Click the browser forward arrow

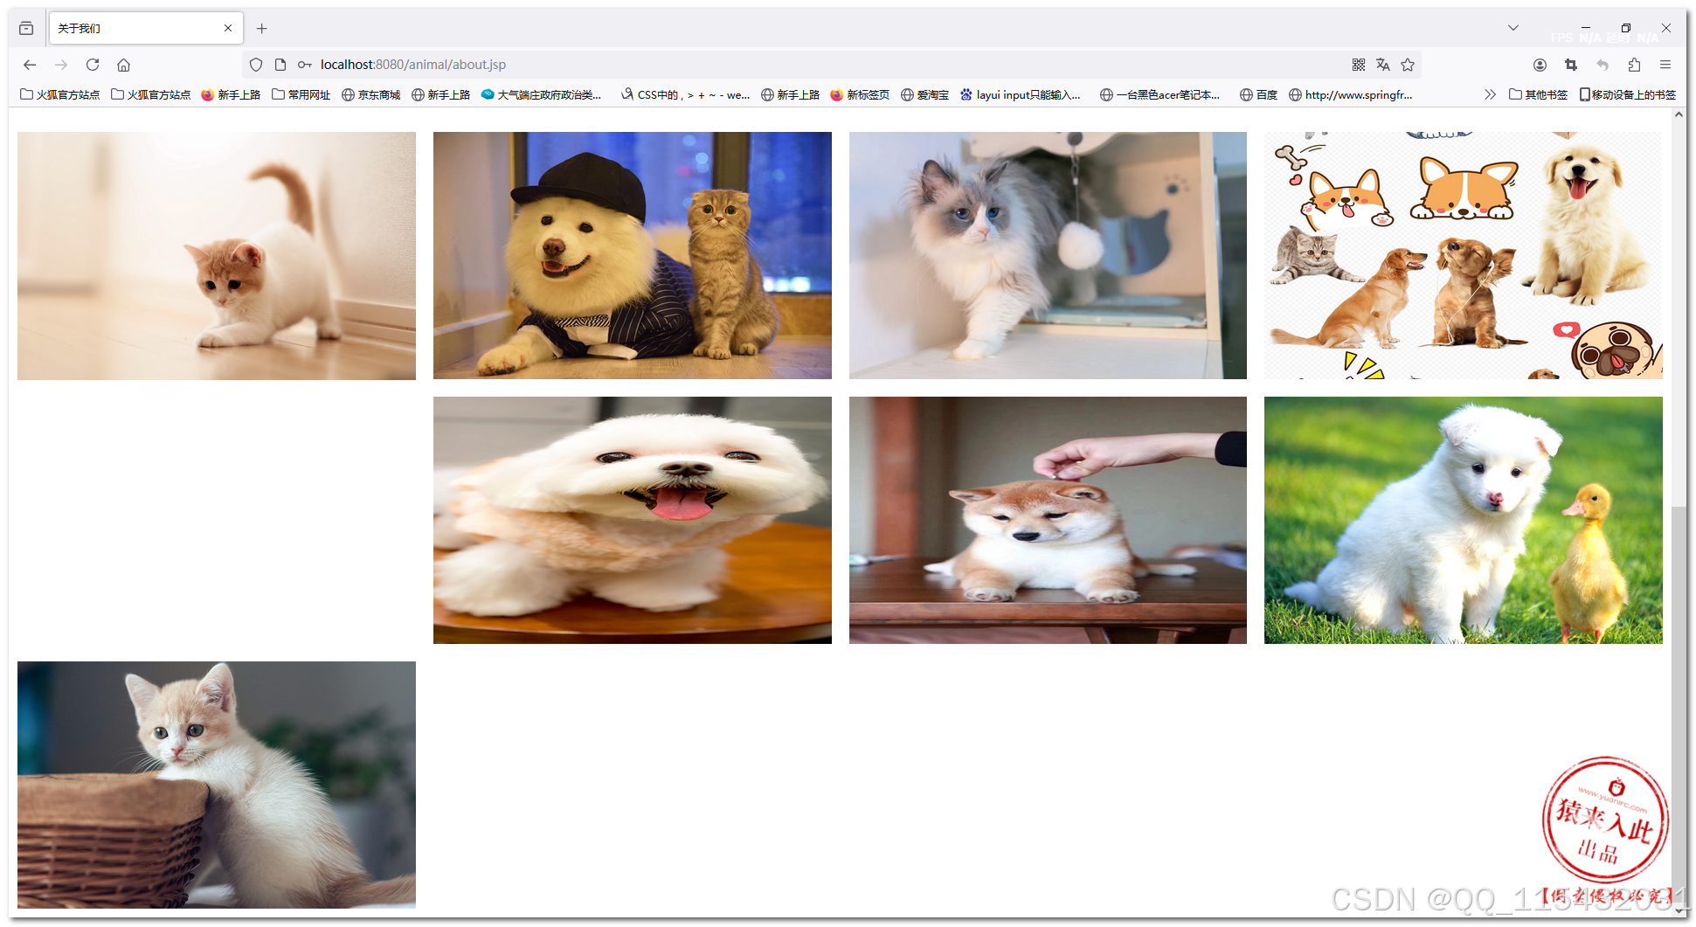click(x=61, y=65)
